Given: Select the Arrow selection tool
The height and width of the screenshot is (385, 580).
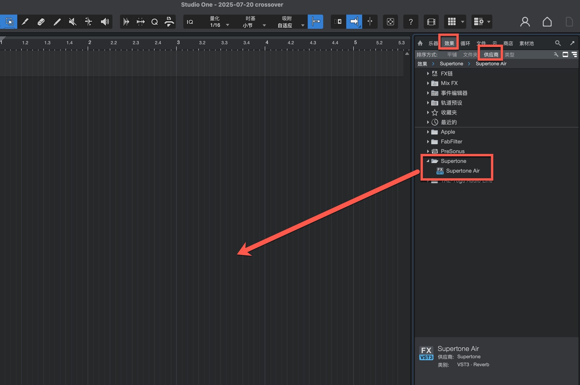Looking at the screenshot, I should coord(9,22).
